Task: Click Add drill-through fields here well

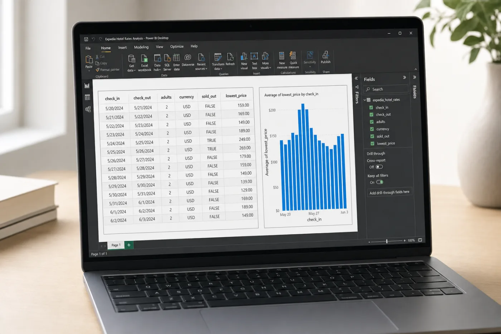Action: tap(389, 192)
